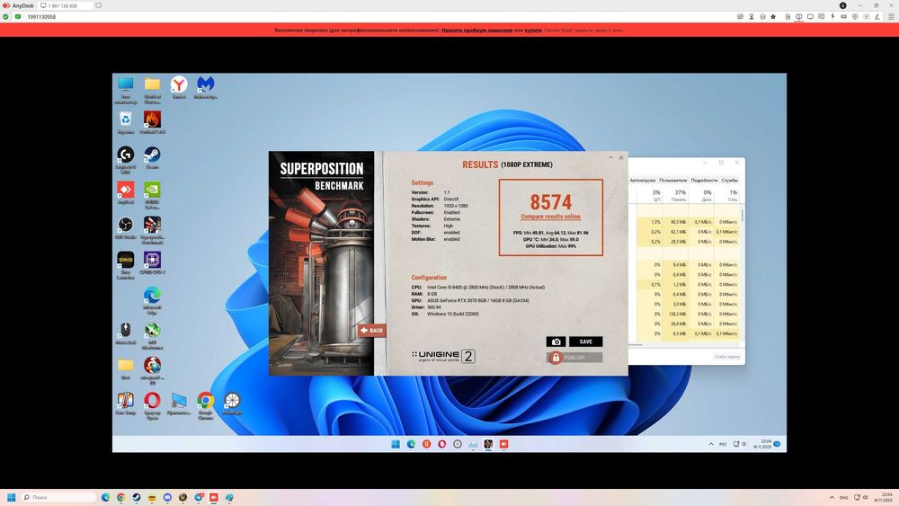Open Compare results online link
This screenshot has height=506, width=899.
click(550, 217)
